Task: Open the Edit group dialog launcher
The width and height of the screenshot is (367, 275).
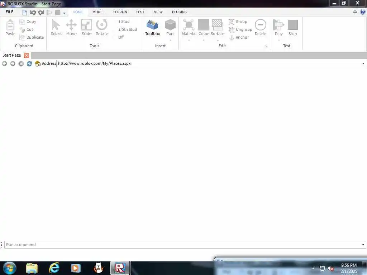Action: (266, 46)
